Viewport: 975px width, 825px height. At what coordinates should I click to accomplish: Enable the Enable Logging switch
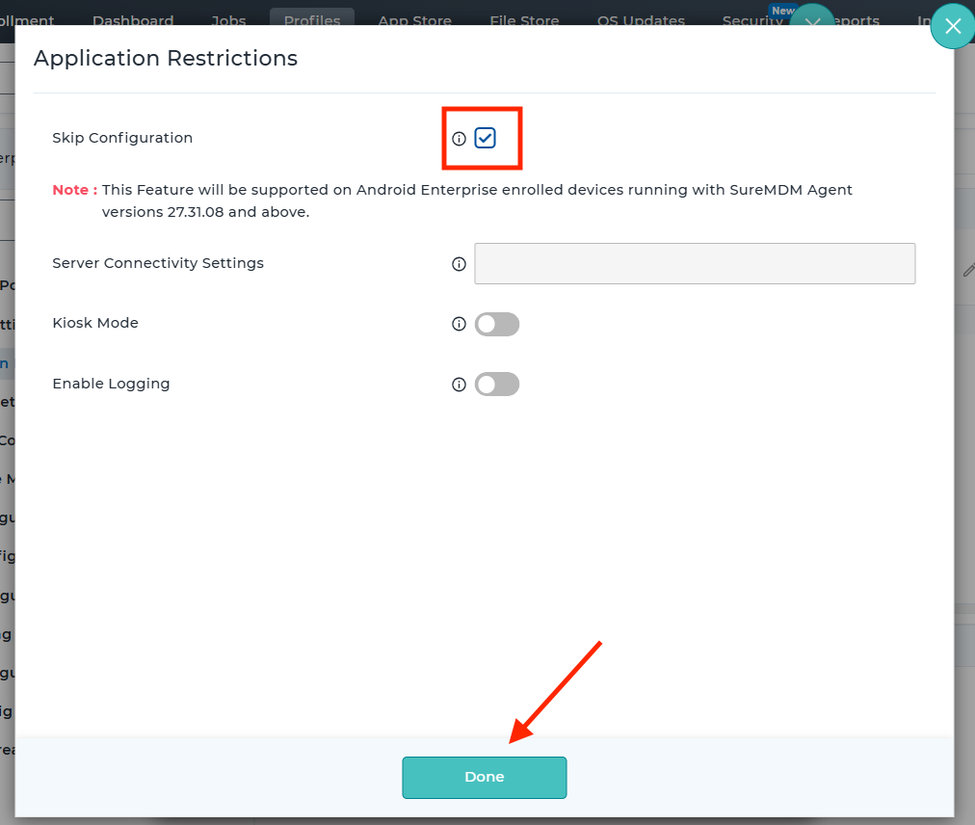pyautogui.click(x=497, y=385)
